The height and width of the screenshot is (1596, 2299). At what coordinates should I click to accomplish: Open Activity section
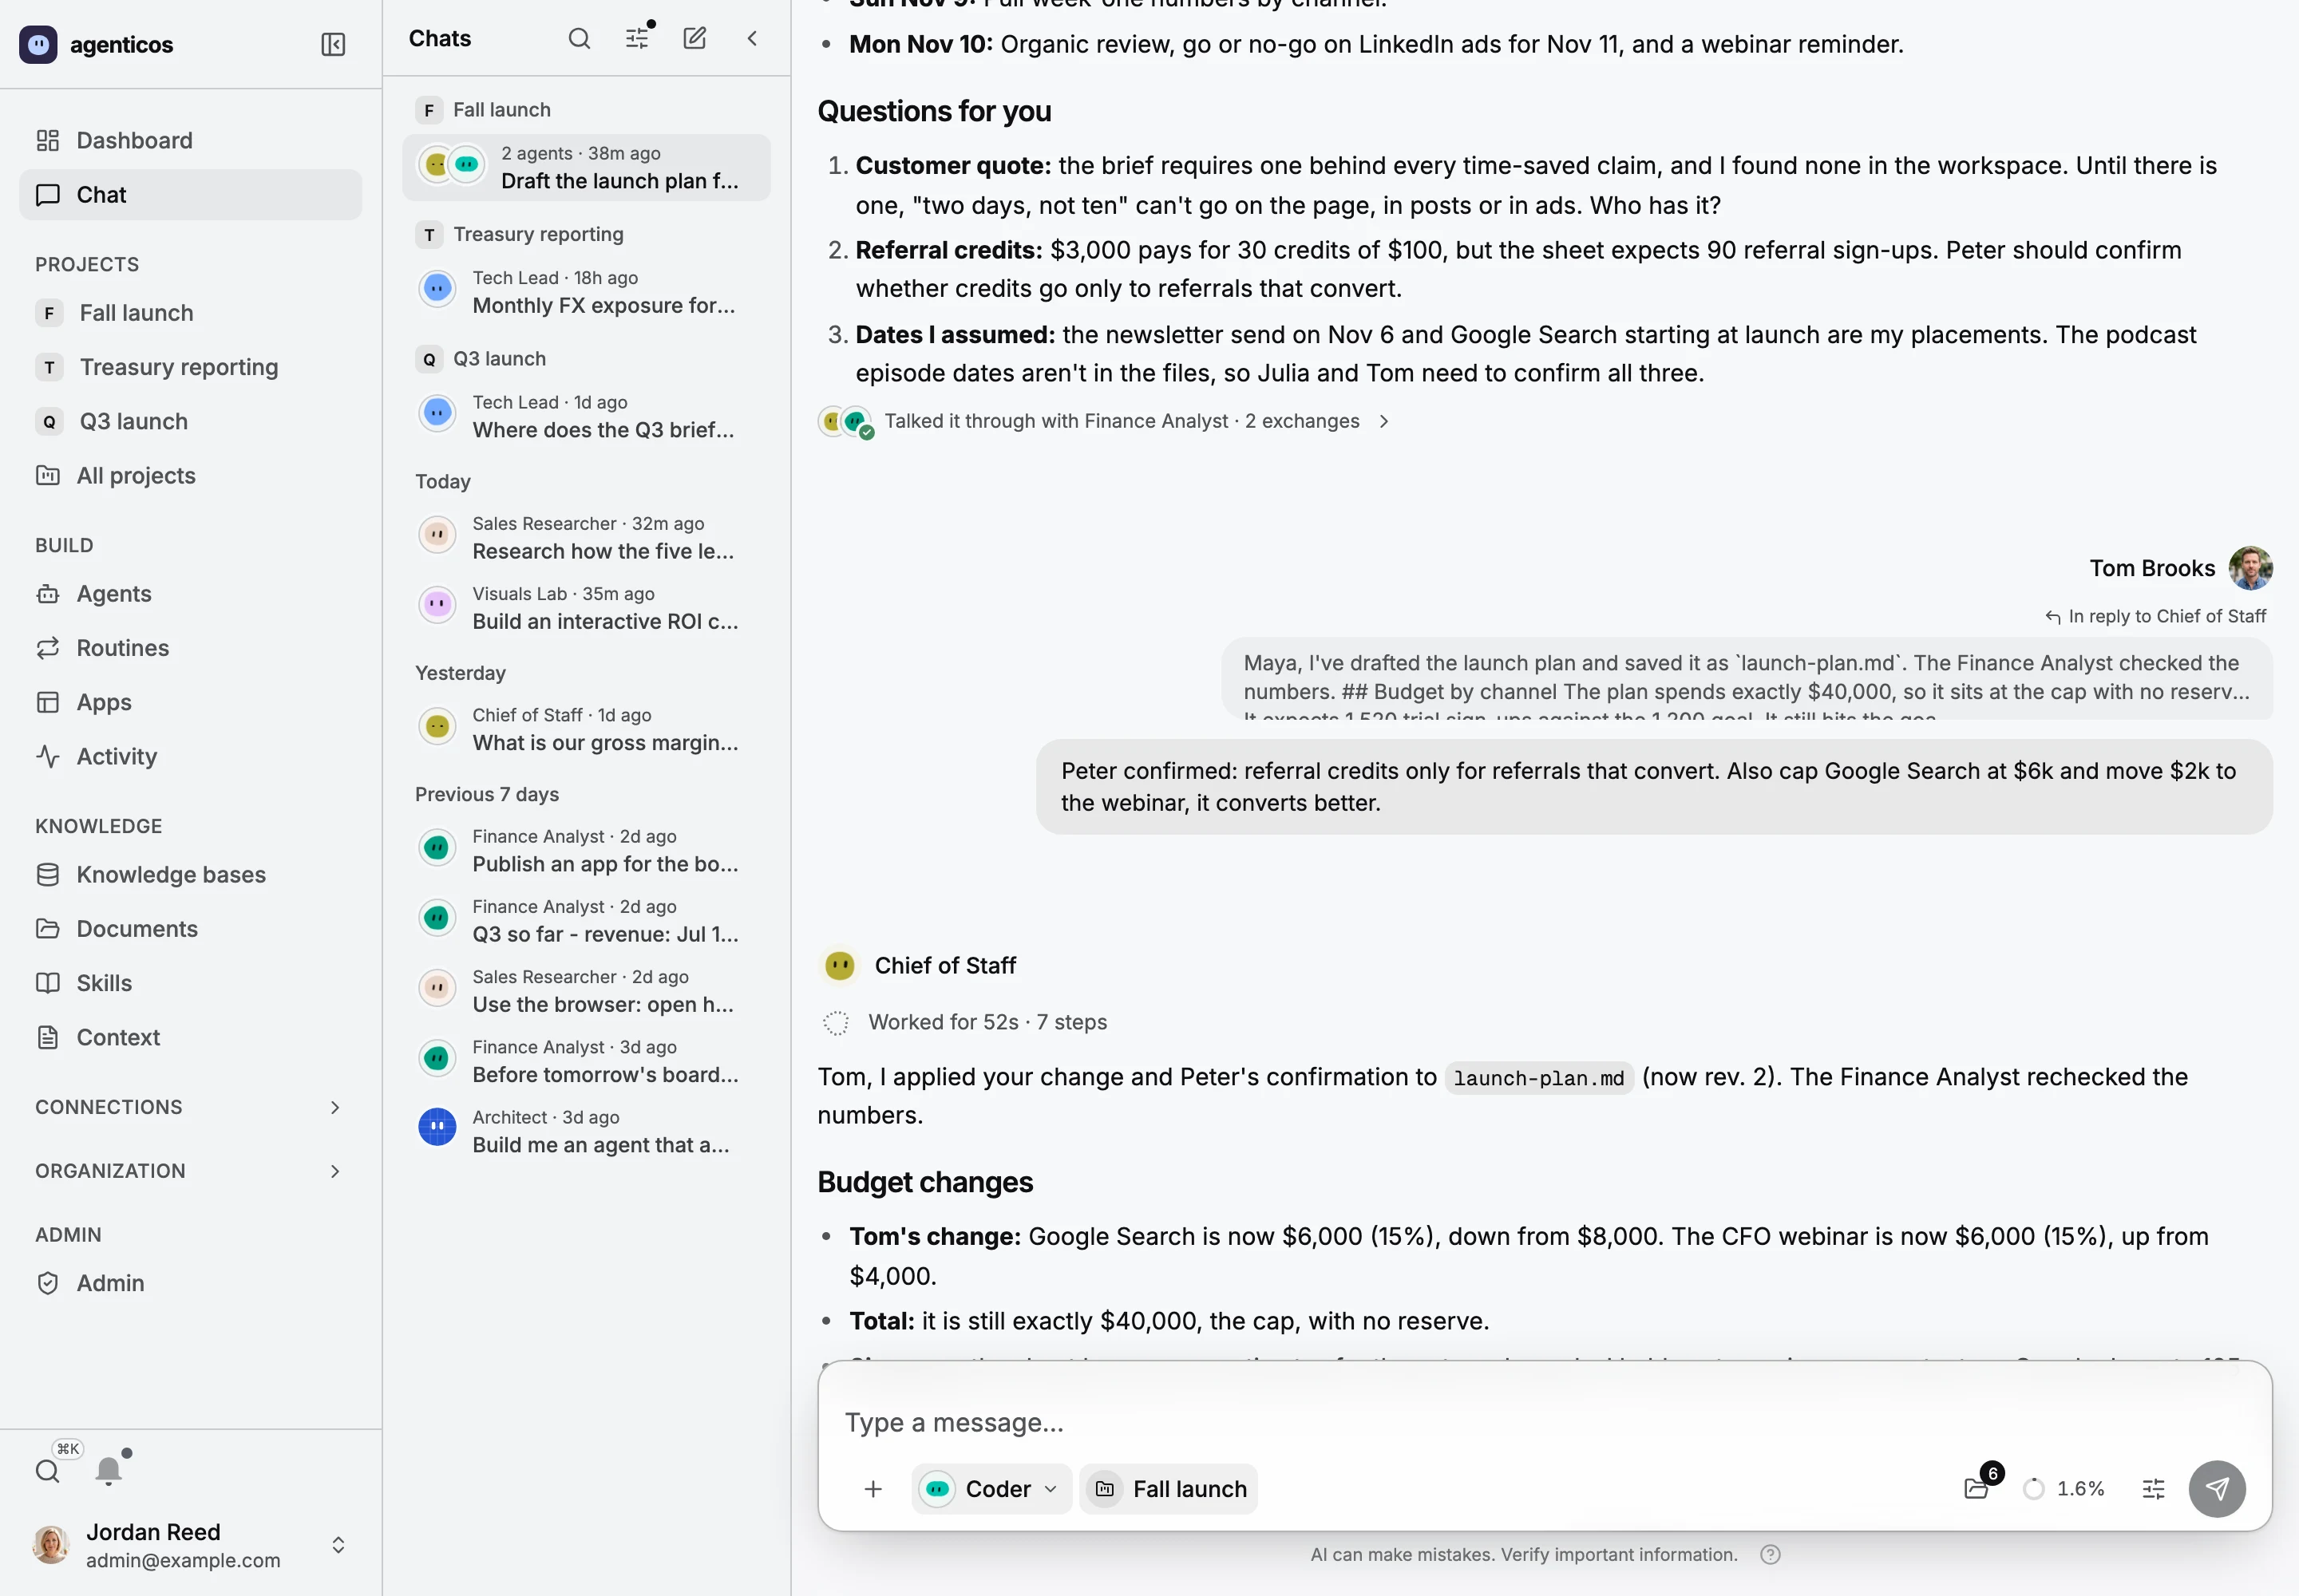pyautogui.click(x=190, y=756)
